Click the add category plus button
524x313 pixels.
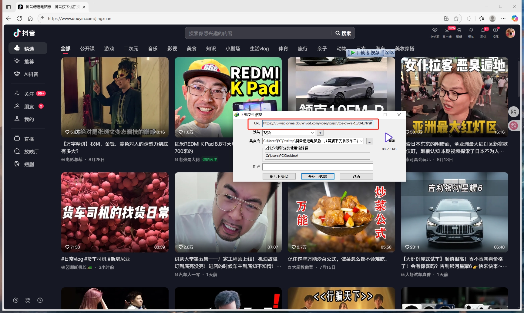tap(320, 133)
